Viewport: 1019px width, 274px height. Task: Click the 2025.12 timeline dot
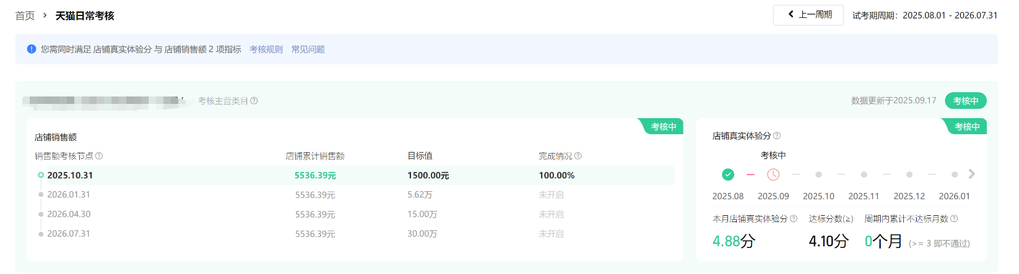[909, 174]
